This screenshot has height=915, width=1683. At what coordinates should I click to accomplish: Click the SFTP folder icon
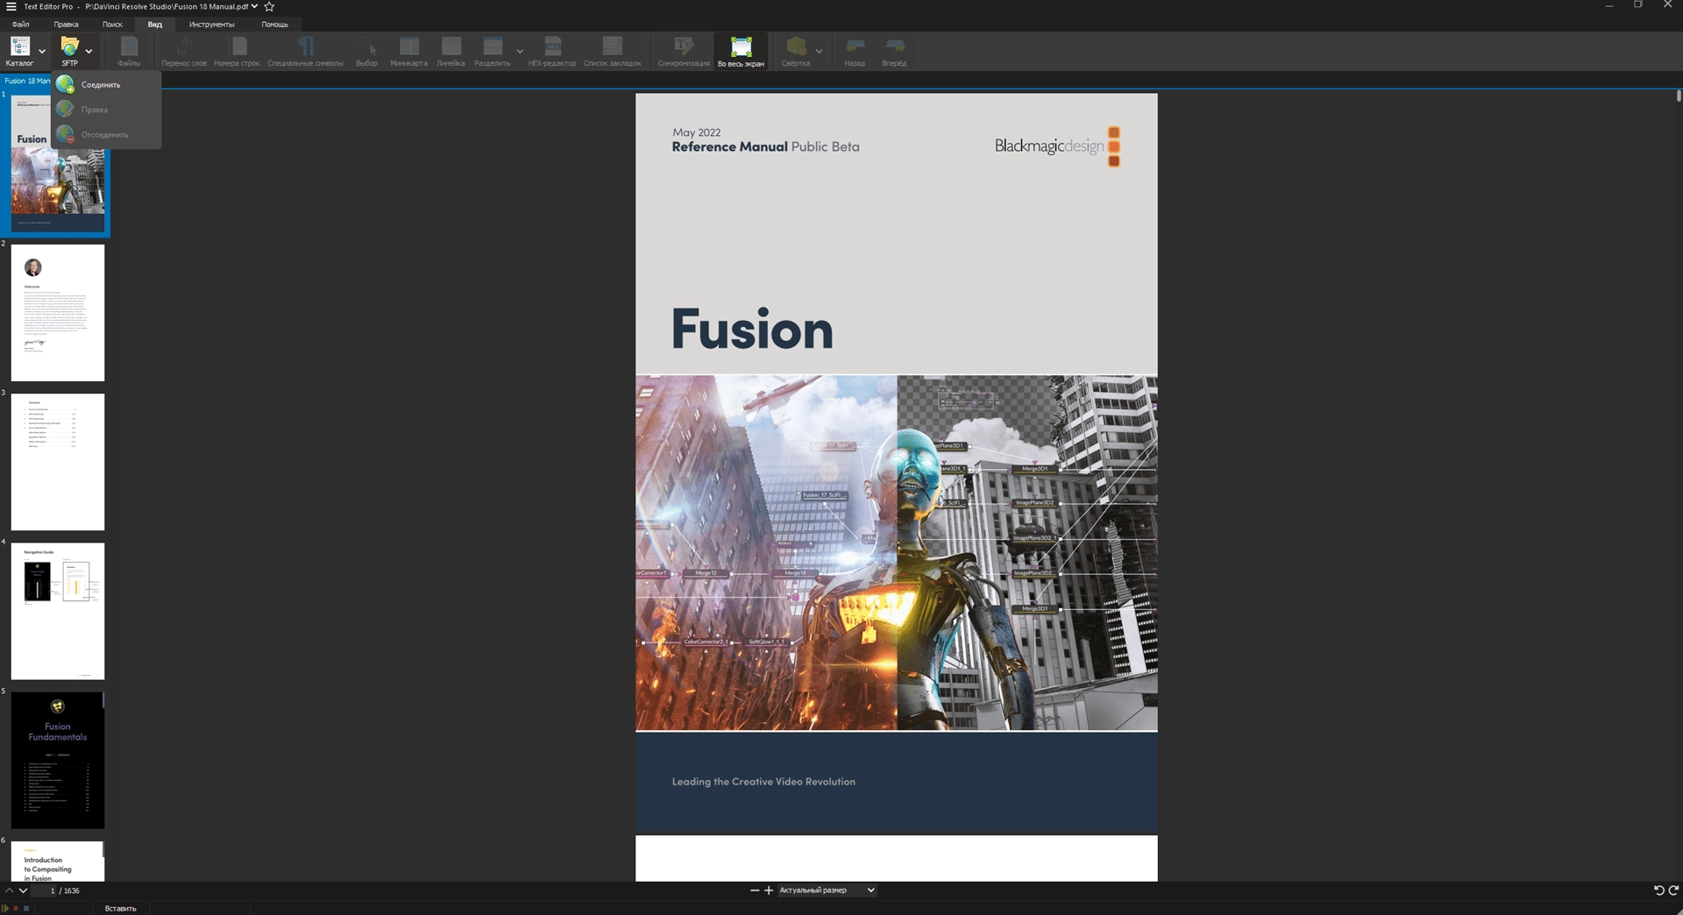click(x=69, y=46)
